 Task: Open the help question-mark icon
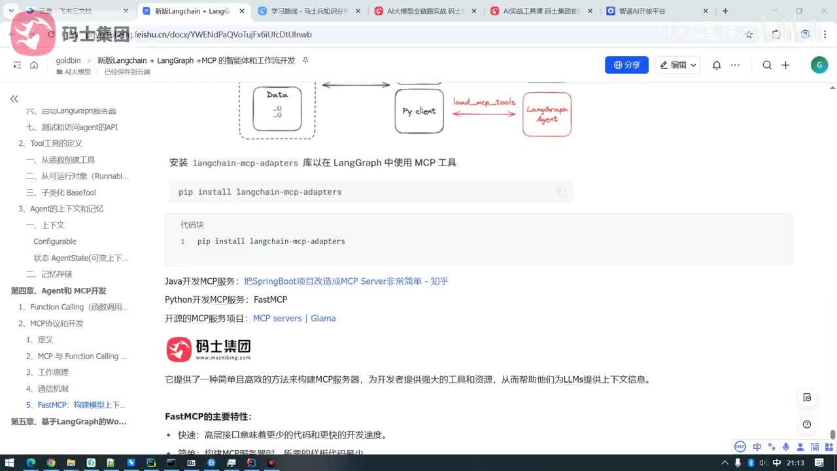tap(807, 424)
